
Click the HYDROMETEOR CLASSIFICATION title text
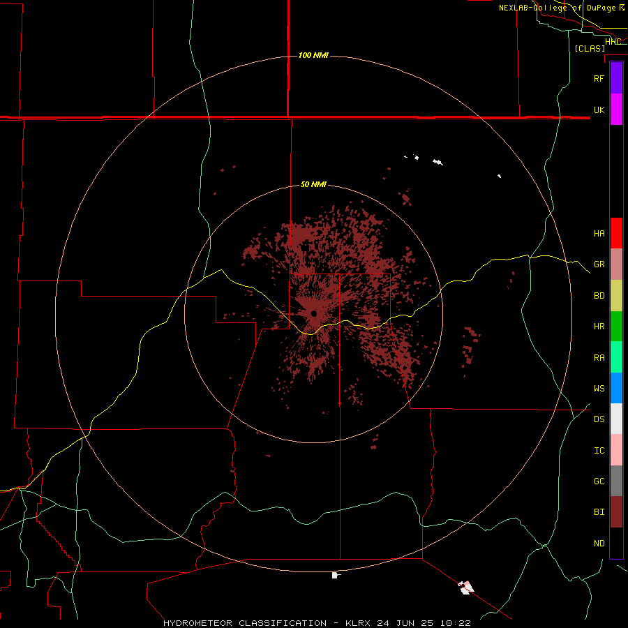point(245,623)
